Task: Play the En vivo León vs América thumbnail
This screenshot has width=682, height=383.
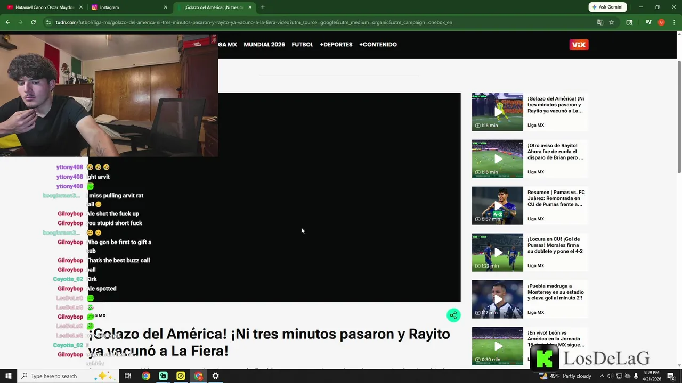Action: [498, 346]
